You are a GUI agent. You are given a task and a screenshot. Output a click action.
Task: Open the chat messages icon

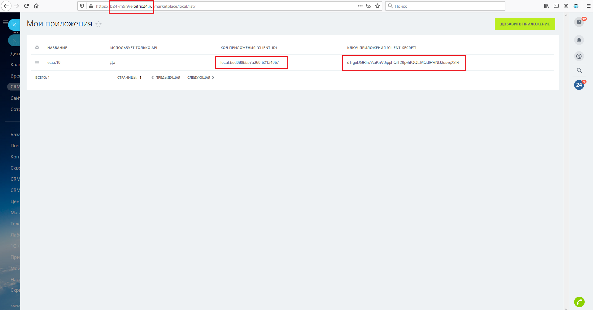pos(579,56)
